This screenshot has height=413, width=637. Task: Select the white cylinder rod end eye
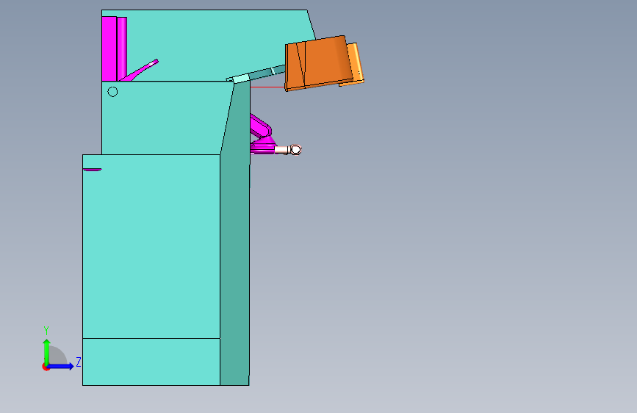(296, 150)
